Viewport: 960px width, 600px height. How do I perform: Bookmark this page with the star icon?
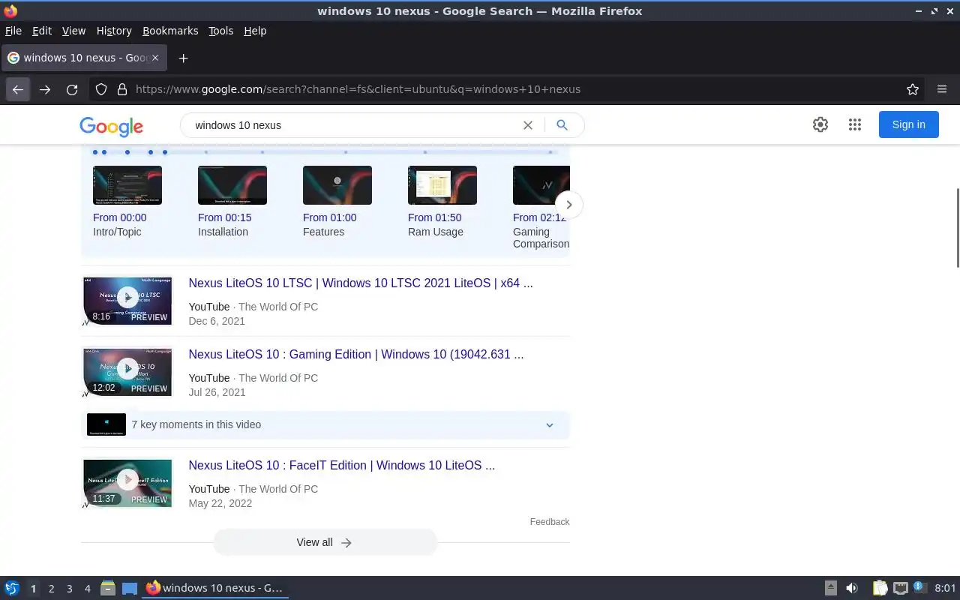tap(913, 89)
